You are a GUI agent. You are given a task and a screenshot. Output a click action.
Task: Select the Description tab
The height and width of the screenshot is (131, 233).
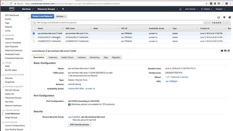(x=39, y=57)
